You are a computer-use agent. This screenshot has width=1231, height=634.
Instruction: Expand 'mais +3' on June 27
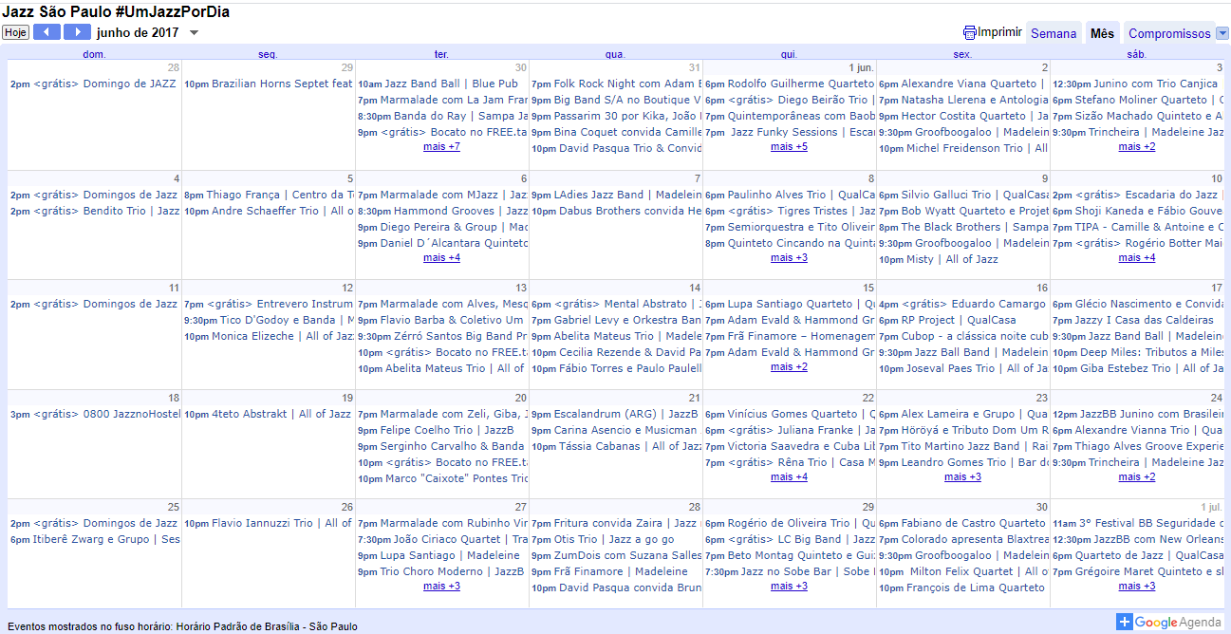pyautogui.click(x=441, y=587)
